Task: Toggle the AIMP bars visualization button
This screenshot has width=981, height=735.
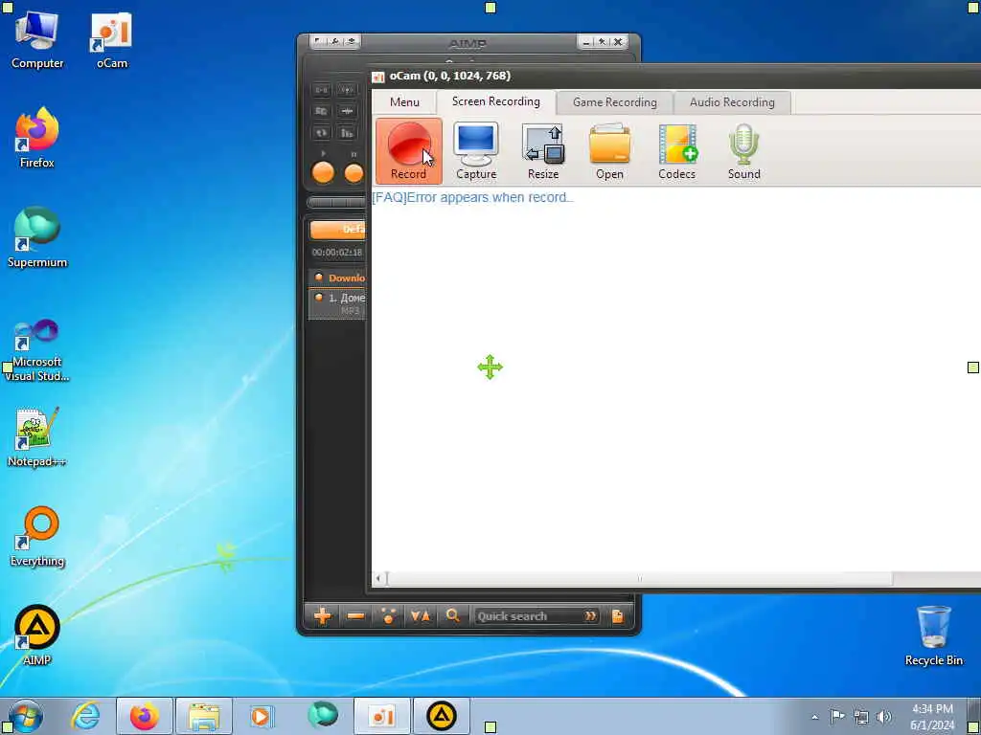Action: (x=347, y=133)
